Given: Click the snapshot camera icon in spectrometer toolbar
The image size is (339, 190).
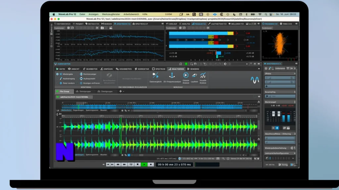Looking at the screenshot, I should [x=102, y=28].
